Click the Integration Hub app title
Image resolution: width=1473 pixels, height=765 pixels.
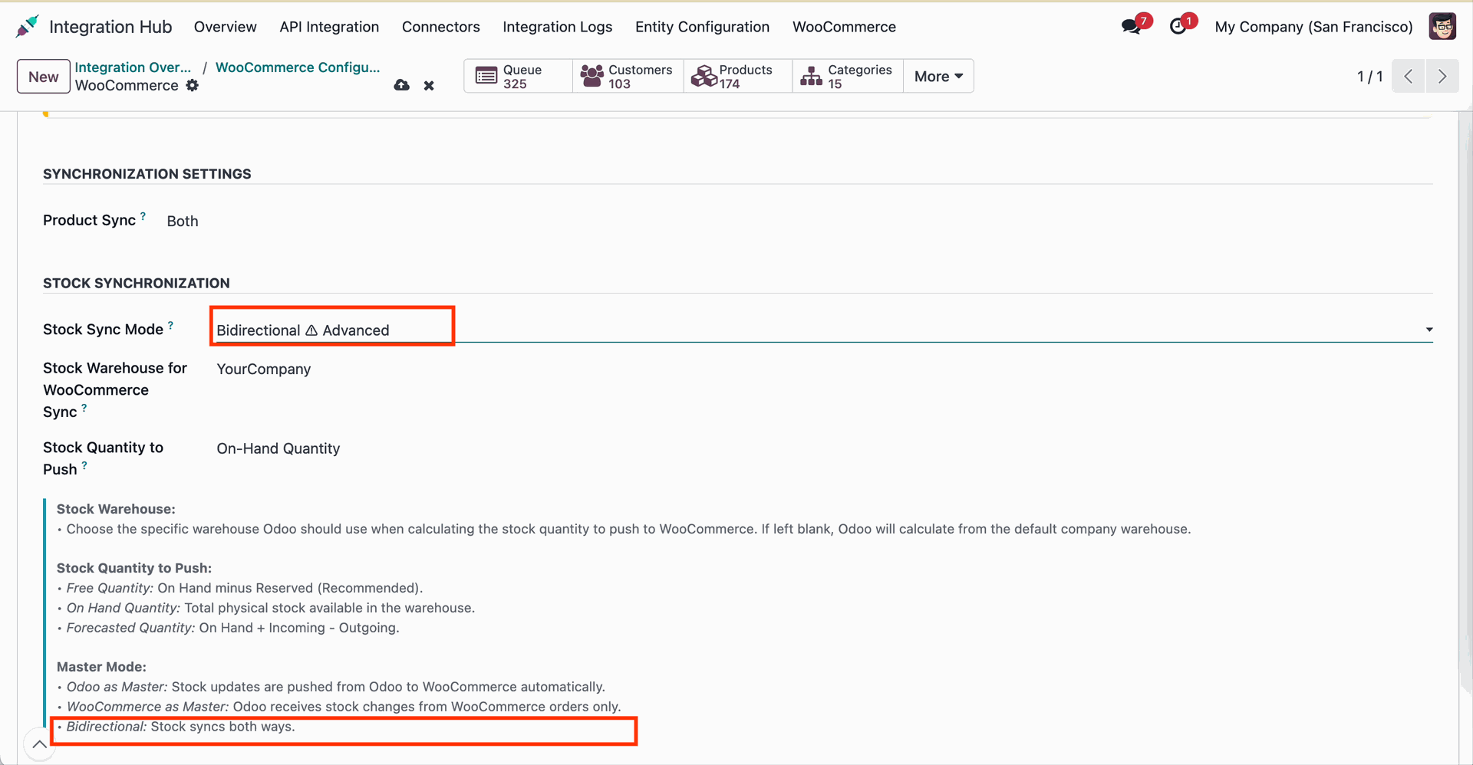click(x=110, y=27)
